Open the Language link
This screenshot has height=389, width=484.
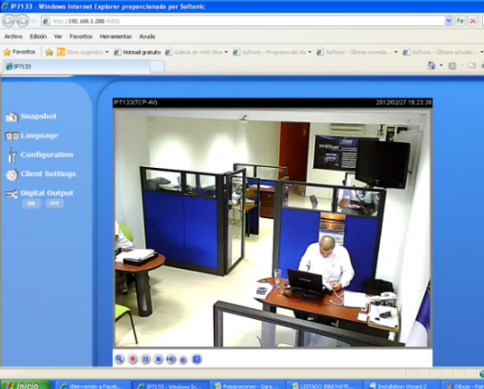tap(40, 136)
